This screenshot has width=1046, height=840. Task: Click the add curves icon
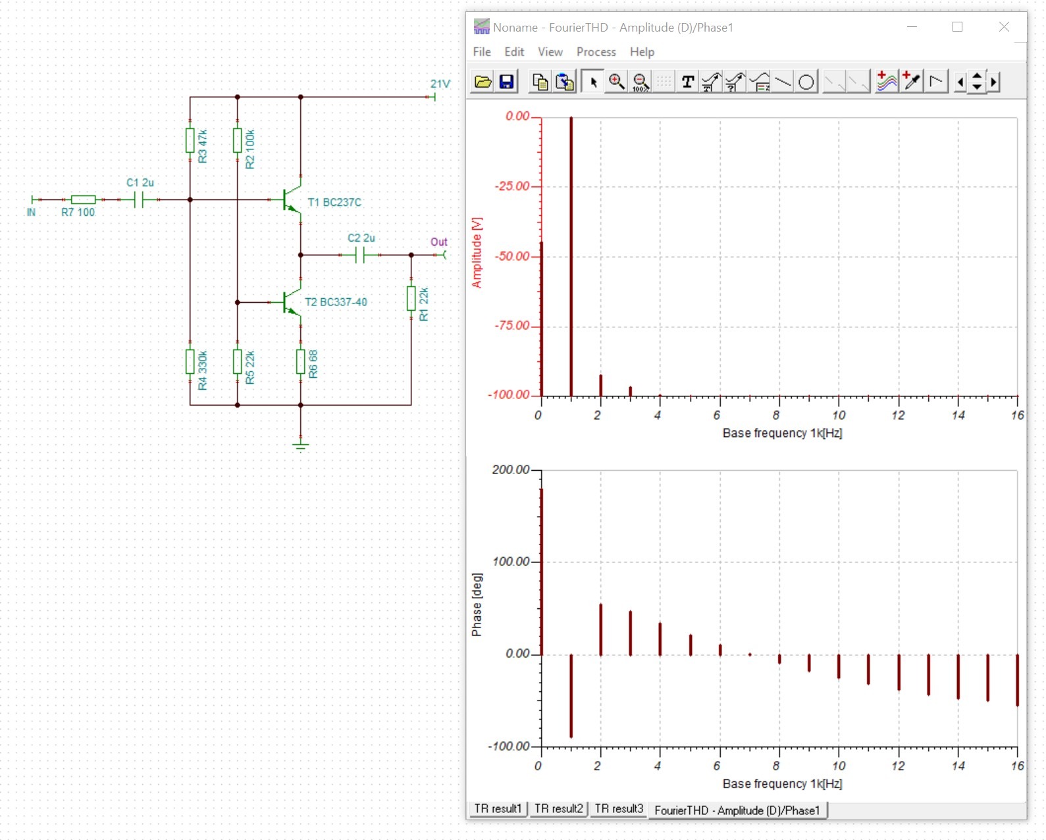pos(887,82)
